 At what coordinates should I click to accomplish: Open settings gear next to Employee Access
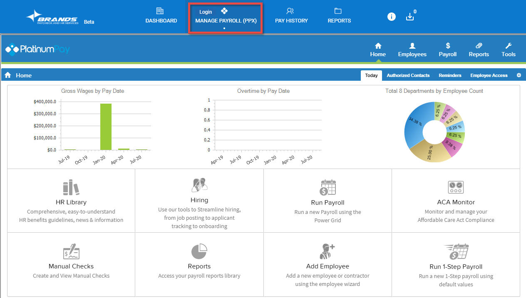click(519, 75)
